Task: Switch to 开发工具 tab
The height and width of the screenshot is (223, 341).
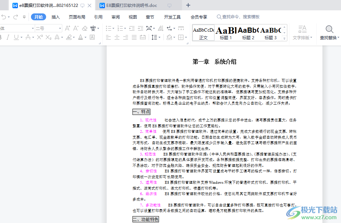Action: 172,17
